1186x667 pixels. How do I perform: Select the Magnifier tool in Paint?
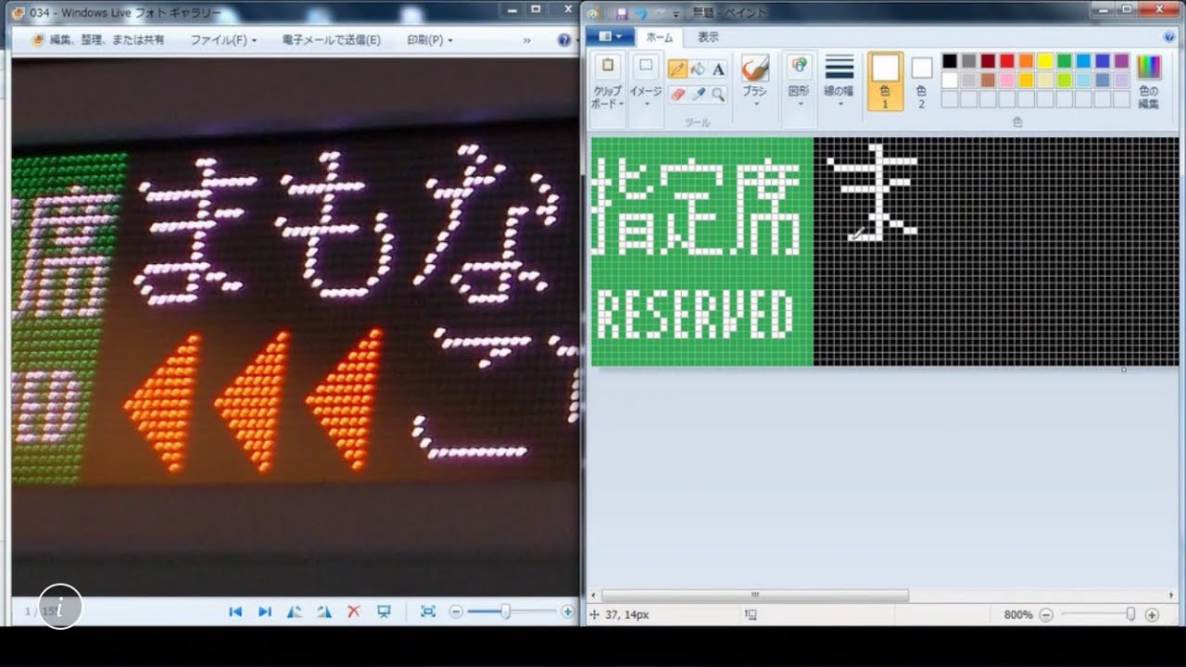tap(718, 94)
